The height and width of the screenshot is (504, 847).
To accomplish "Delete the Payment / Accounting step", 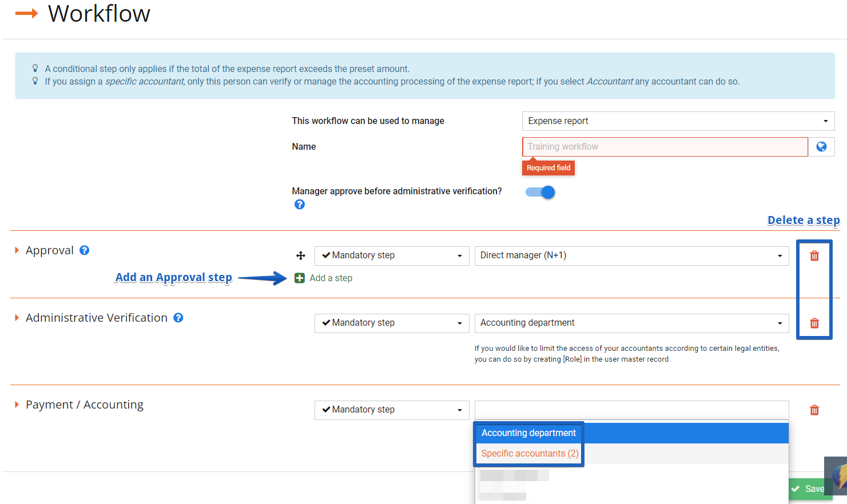I will [814, 410].
